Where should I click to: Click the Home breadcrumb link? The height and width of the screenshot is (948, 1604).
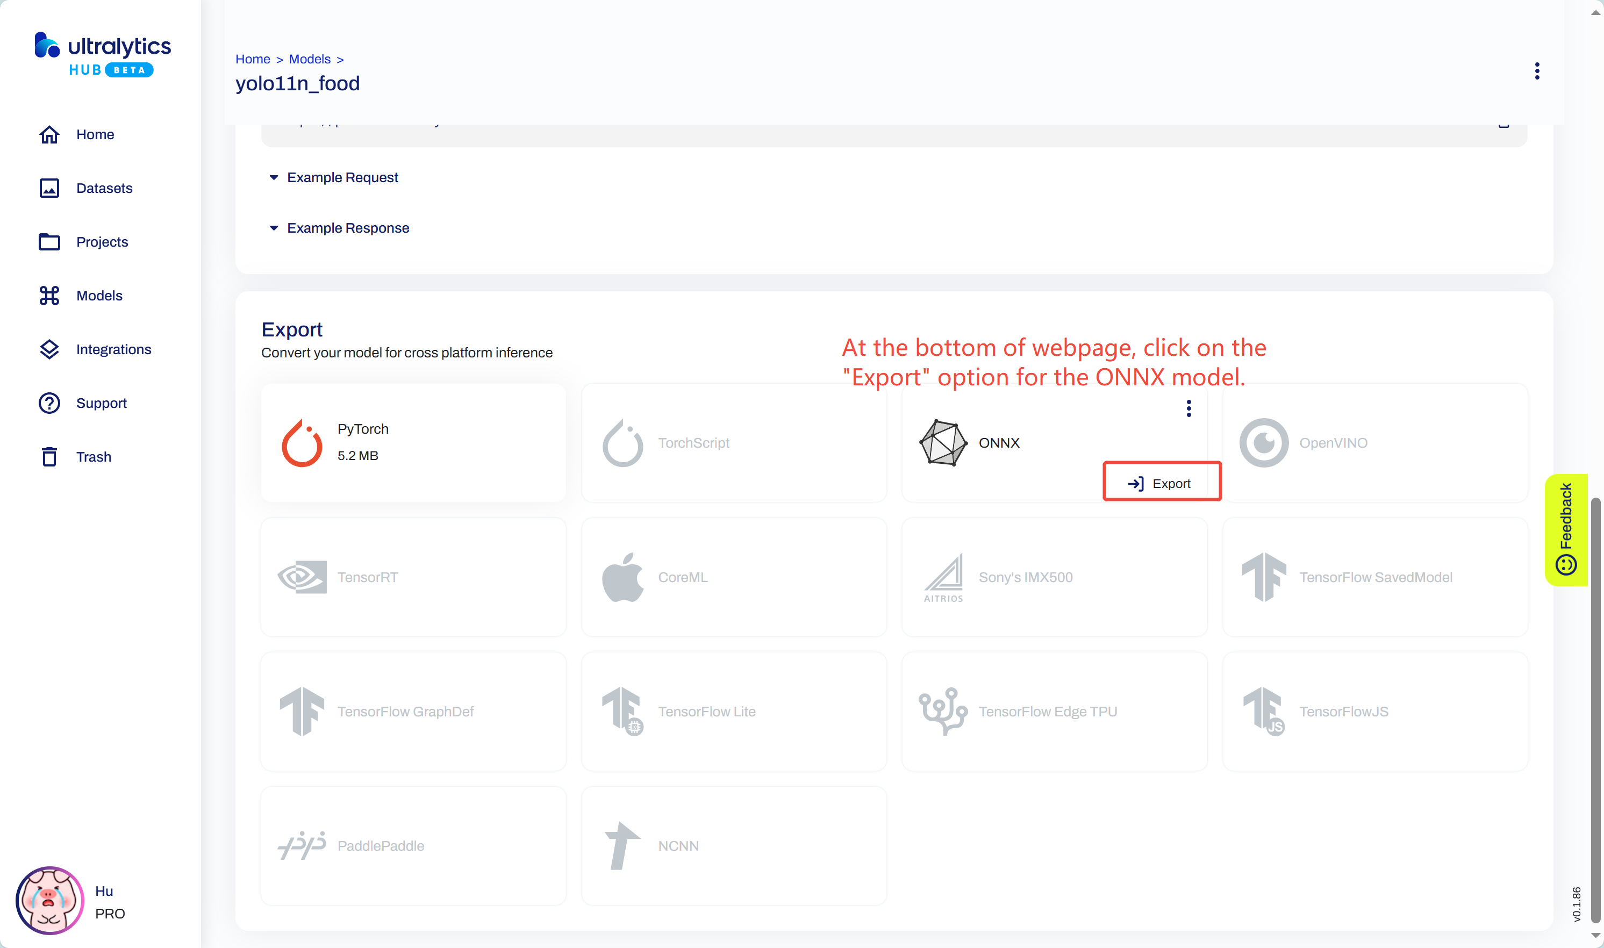tap(252, 60)
